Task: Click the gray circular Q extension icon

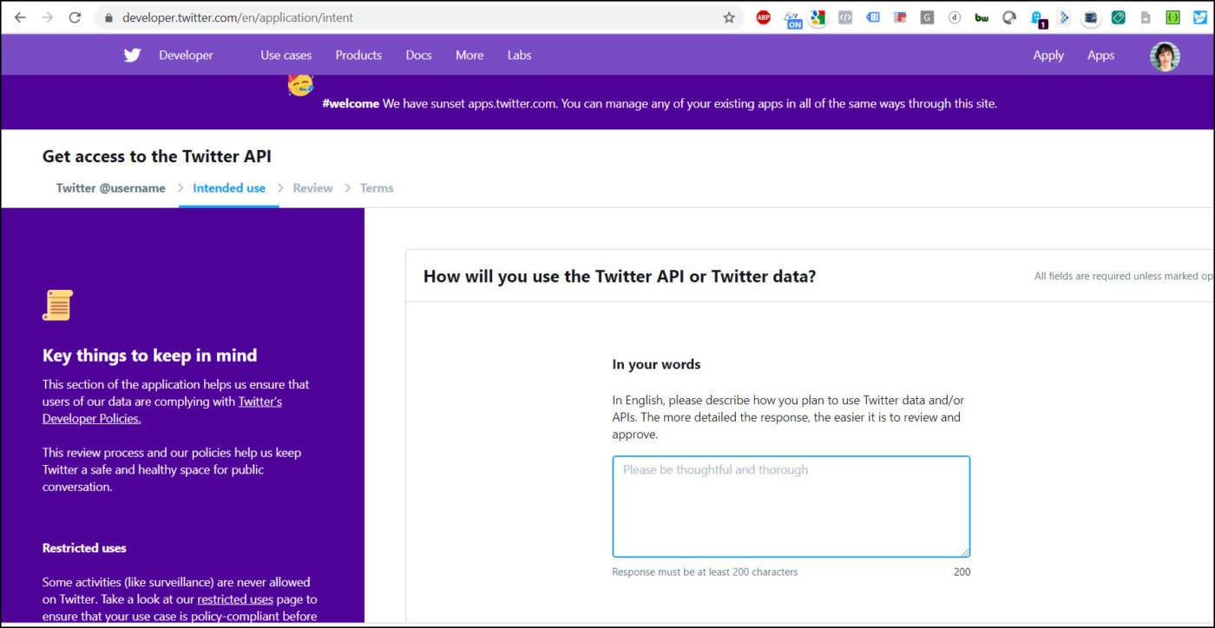Action: (1009, 17)
